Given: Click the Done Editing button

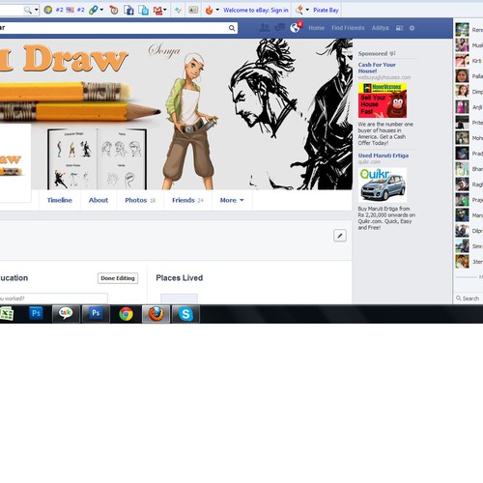Looking at the screenshot, I should [118, 278].
